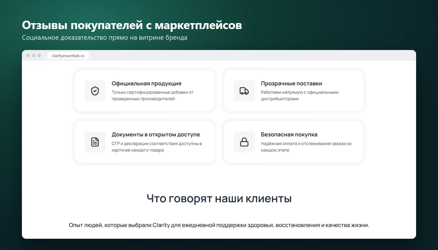Screen dimensions: 438x250
Task: Click the third gray dot in browser bar
Action: (x=39, y=56)
